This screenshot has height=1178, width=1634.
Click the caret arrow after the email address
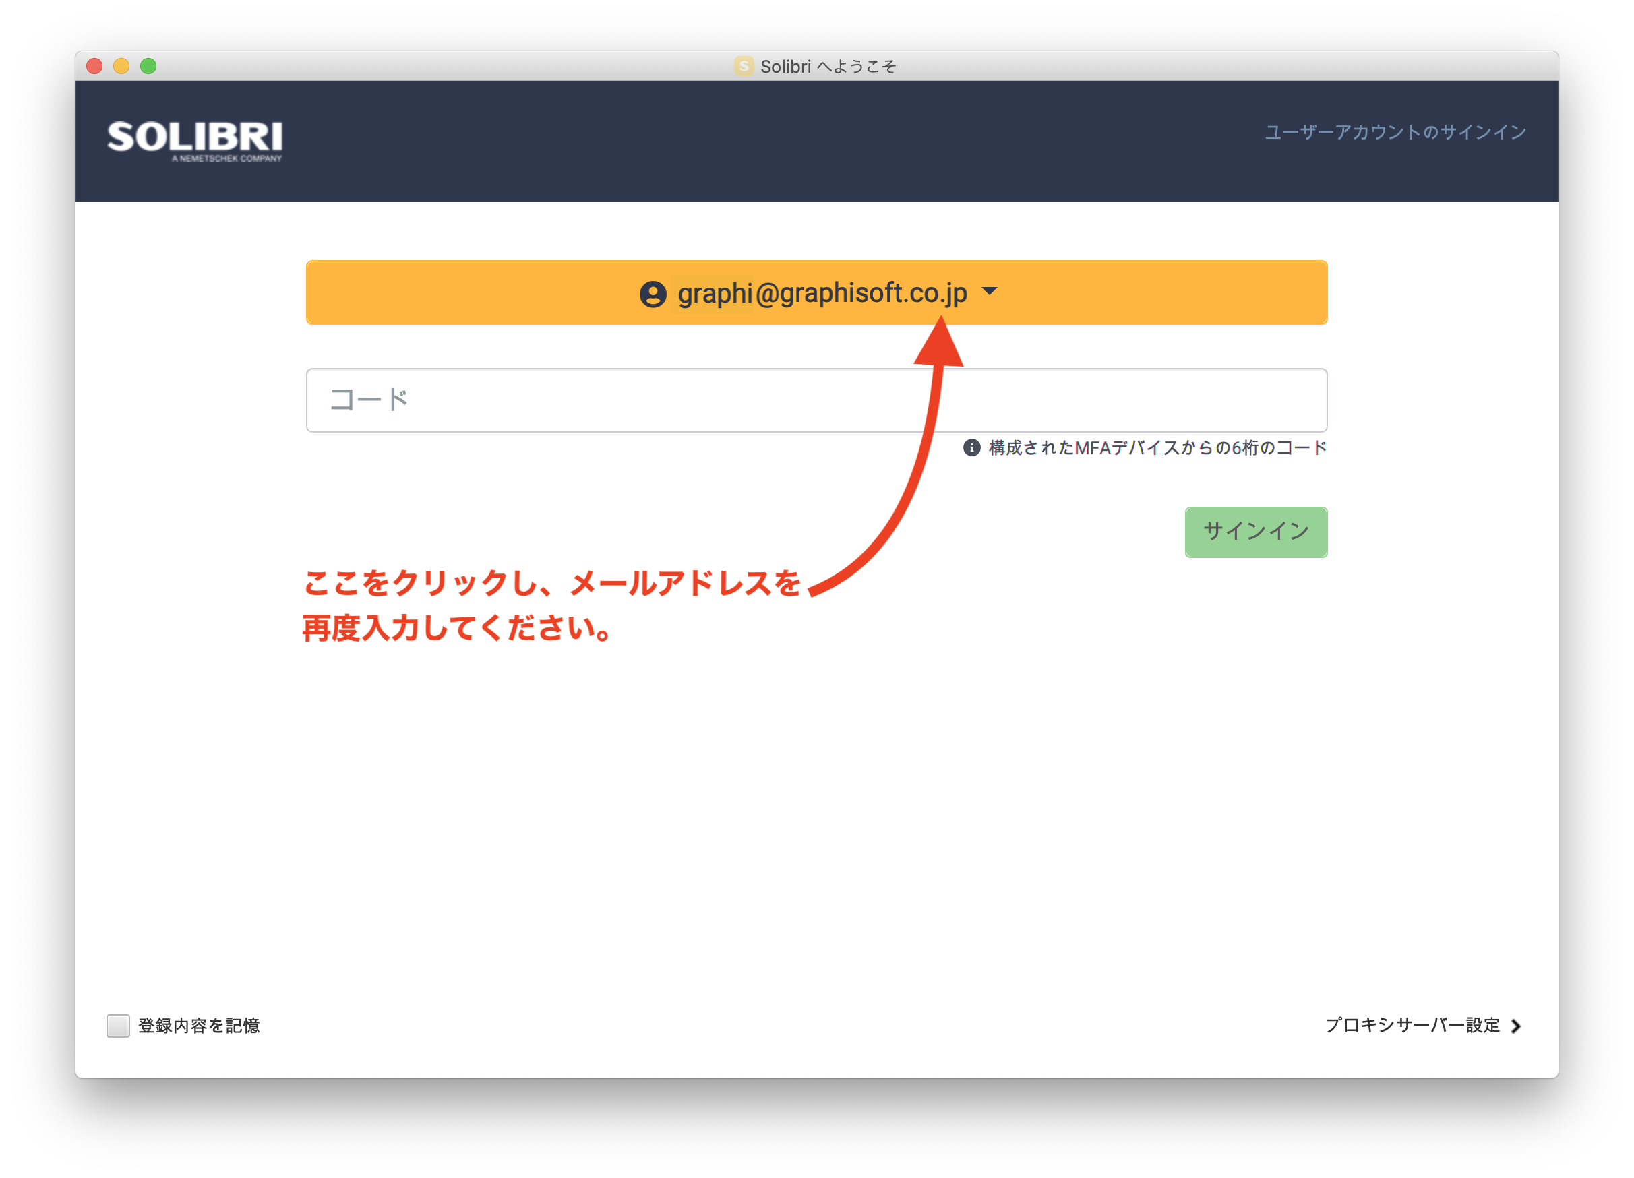tap(990, 292)
